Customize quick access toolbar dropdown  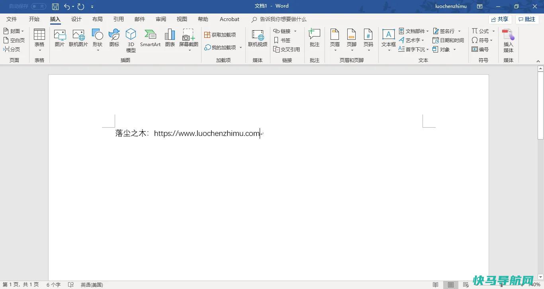pos(92,7)
